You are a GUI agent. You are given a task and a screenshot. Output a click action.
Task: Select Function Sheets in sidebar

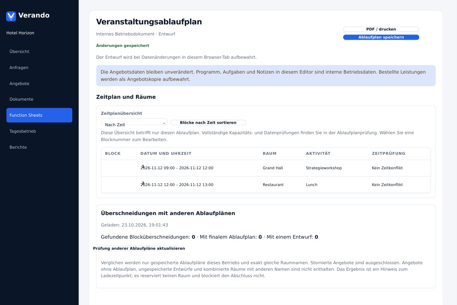(x=39, y=115)
